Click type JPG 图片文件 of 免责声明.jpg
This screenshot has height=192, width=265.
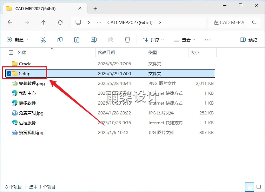(161, 113)
